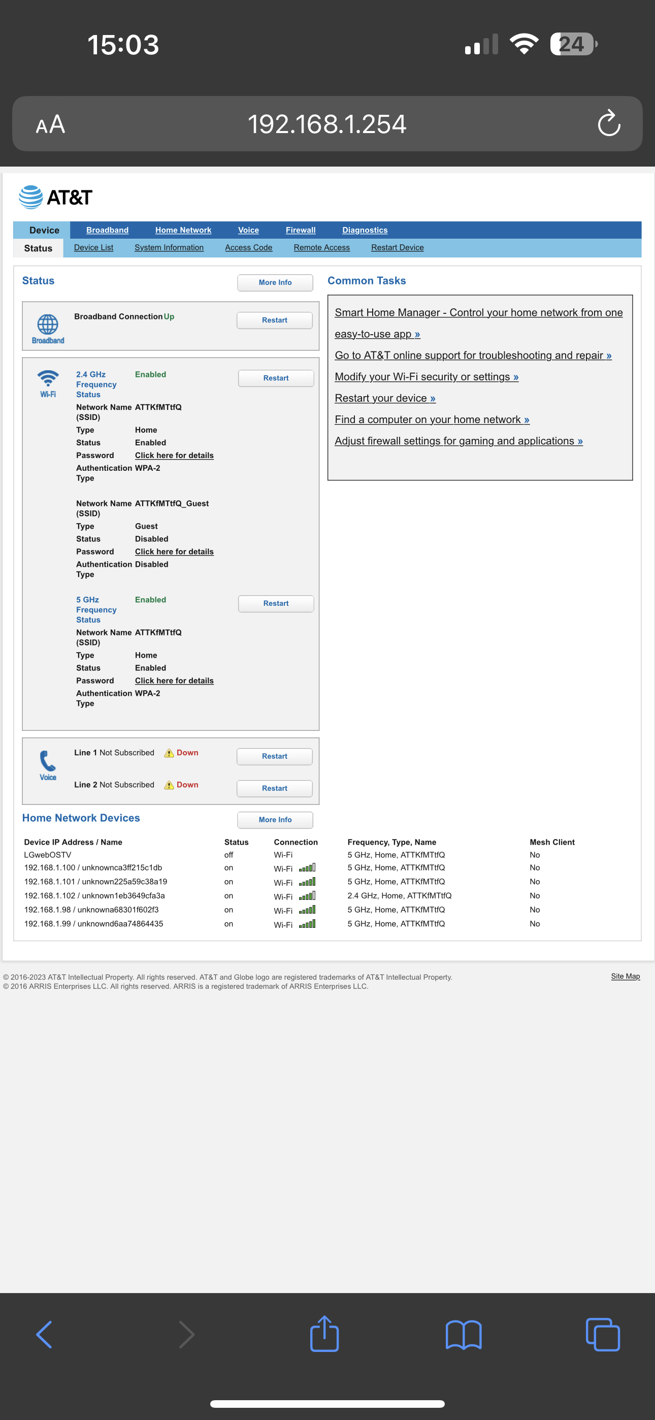This screenshot has width=655, height=1420.
Task: Go to AT&T online support link
Action: click(473, 356)
